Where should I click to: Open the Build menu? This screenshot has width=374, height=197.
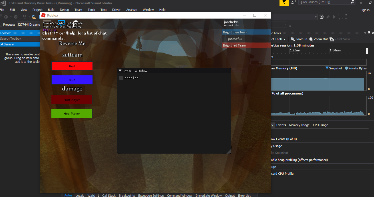[x=51, y=10]
